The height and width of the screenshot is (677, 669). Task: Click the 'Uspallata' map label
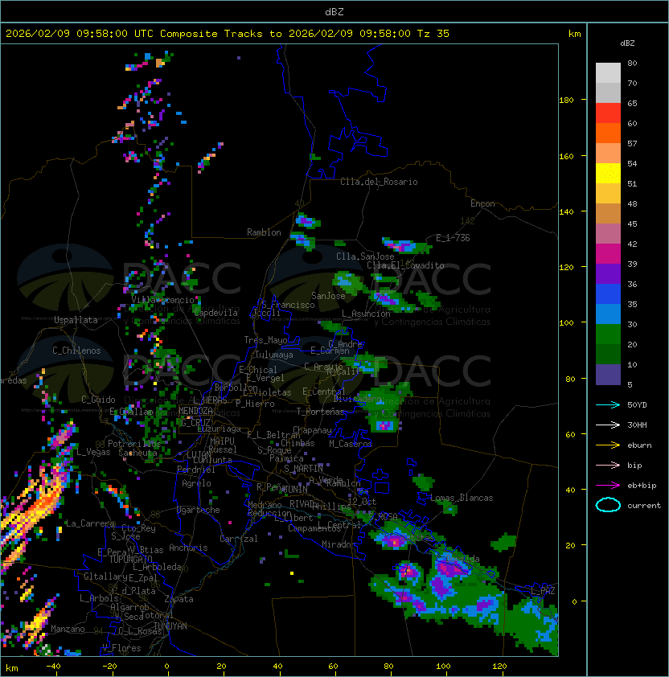76,320
